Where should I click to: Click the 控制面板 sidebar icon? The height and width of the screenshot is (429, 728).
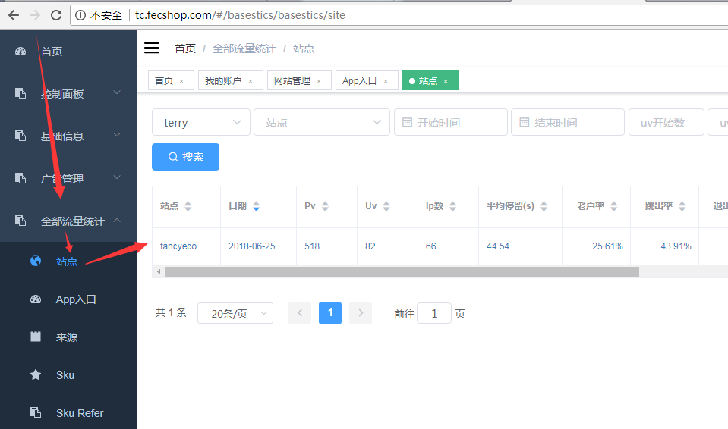[20, 93]
